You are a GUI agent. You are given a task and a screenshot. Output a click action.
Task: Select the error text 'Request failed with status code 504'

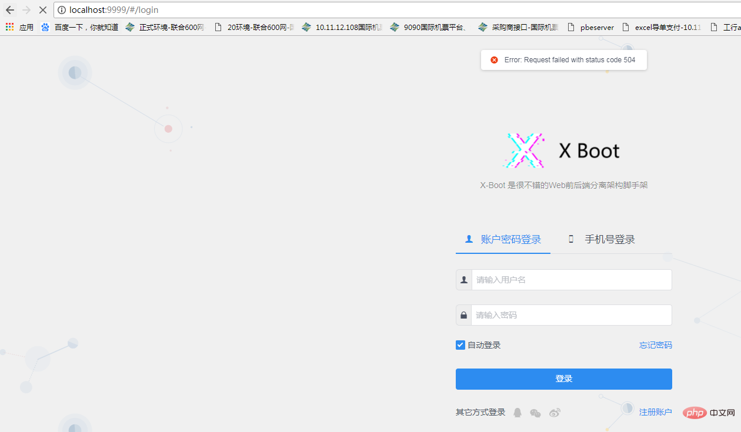(580, 60)
